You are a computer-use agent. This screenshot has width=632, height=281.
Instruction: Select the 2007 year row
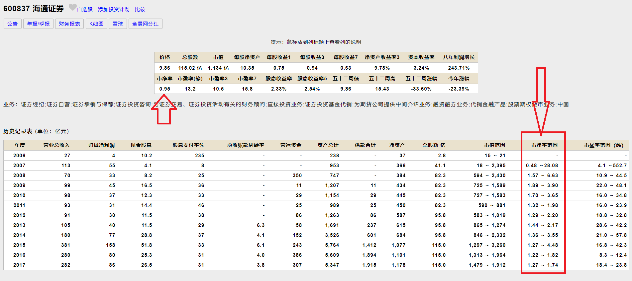point(316,166)
